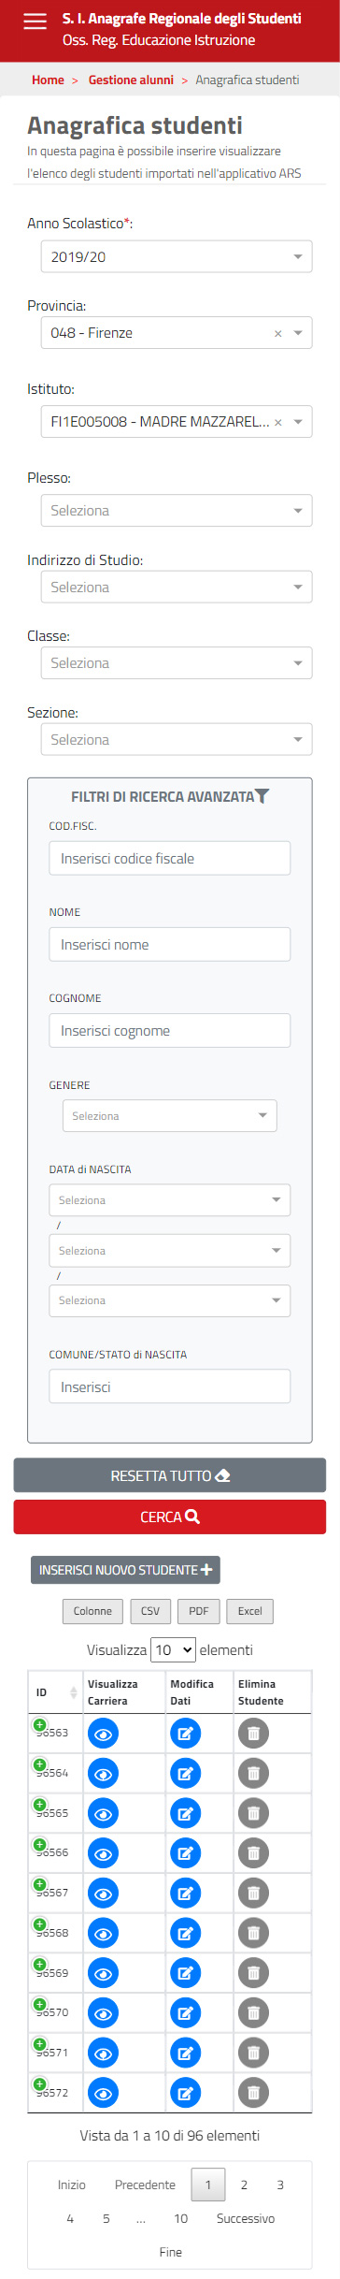Delete student 56567 via trash icon
This screenshot has width=340, height=2279.
[x=253, y=1893]
